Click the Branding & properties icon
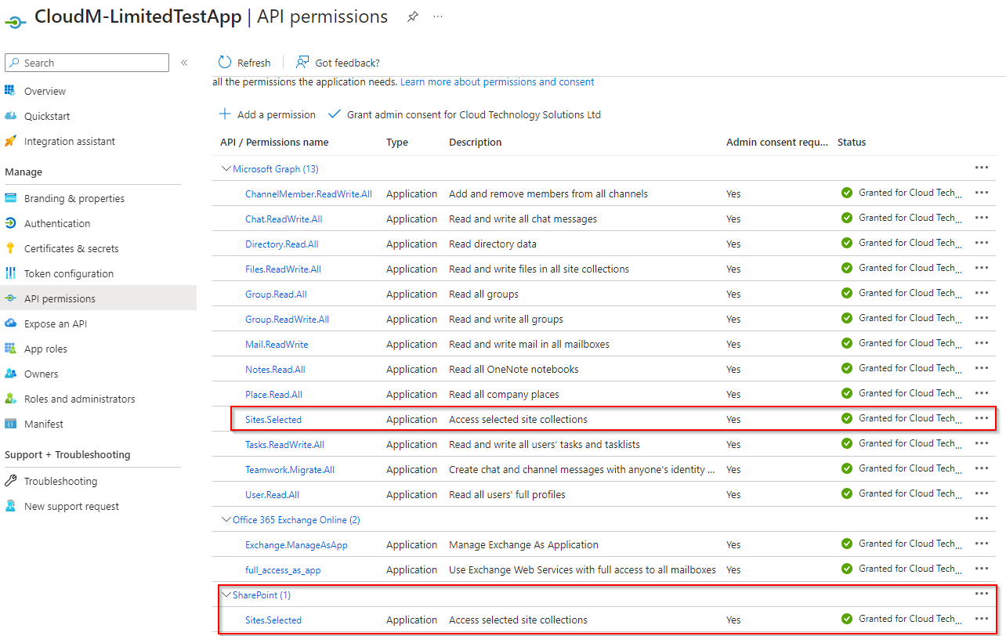 pyautogui.click(x=10, y=198)
